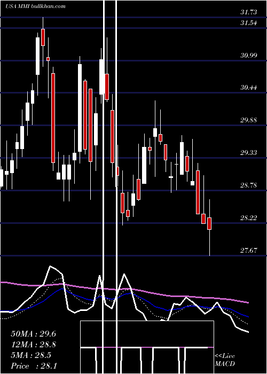The height and width of the screenshot is (374, 267).
Task: Click the 28.78 price level label
Action: [x=249, y=185]
